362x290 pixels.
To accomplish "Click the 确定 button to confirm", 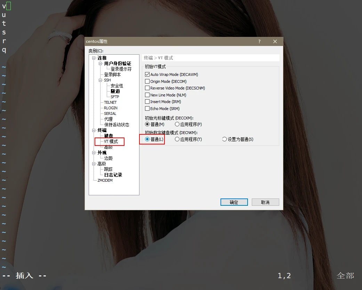I will pyautogui.click(x=234, y=202).
